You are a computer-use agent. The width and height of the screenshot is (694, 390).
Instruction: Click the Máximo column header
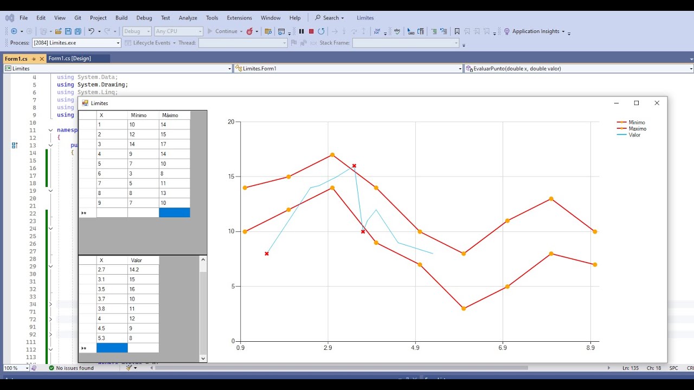[175, 115]
